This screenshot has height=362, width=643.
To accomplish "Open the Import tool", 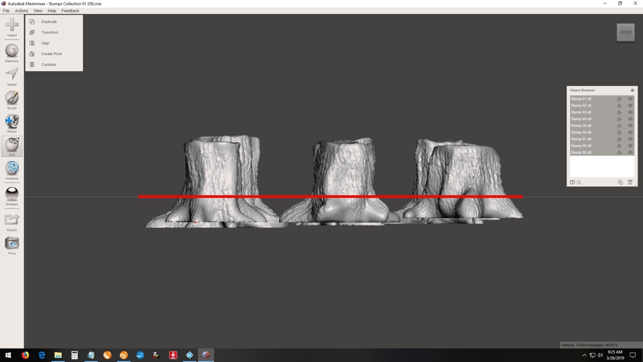I will pyautogui.click(x=12, y=27).
